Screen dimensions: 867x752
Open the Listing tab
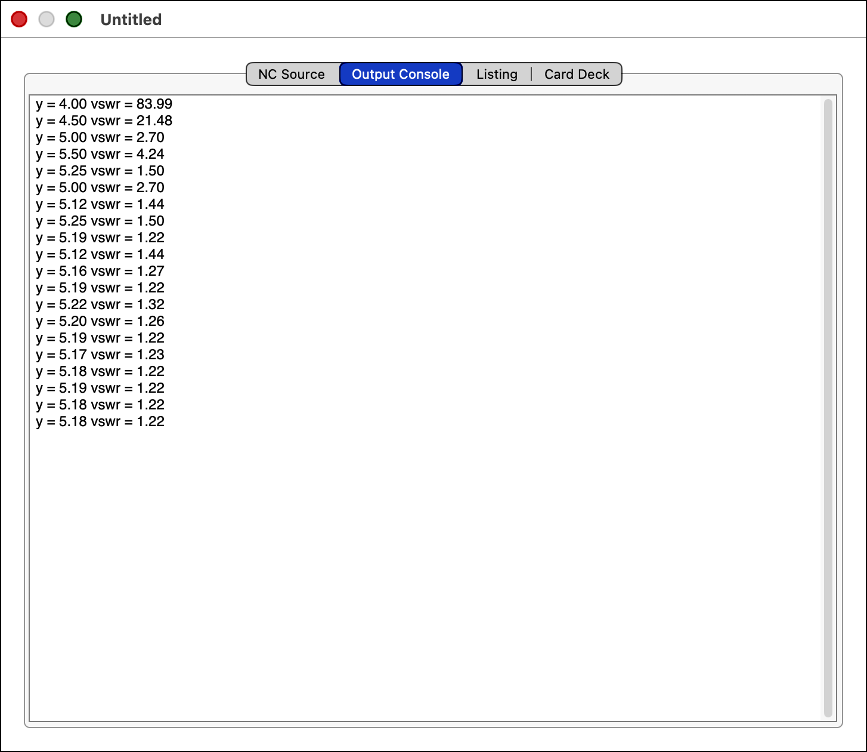(496, 75)
